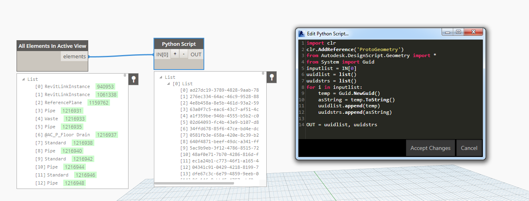Open Waste element ID 1216933
The image size is (529, 201).
(75, 119)
